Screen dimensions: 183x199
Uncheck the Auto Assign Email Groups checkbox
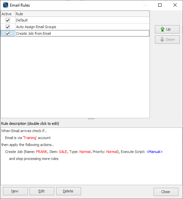coord(8,27)
